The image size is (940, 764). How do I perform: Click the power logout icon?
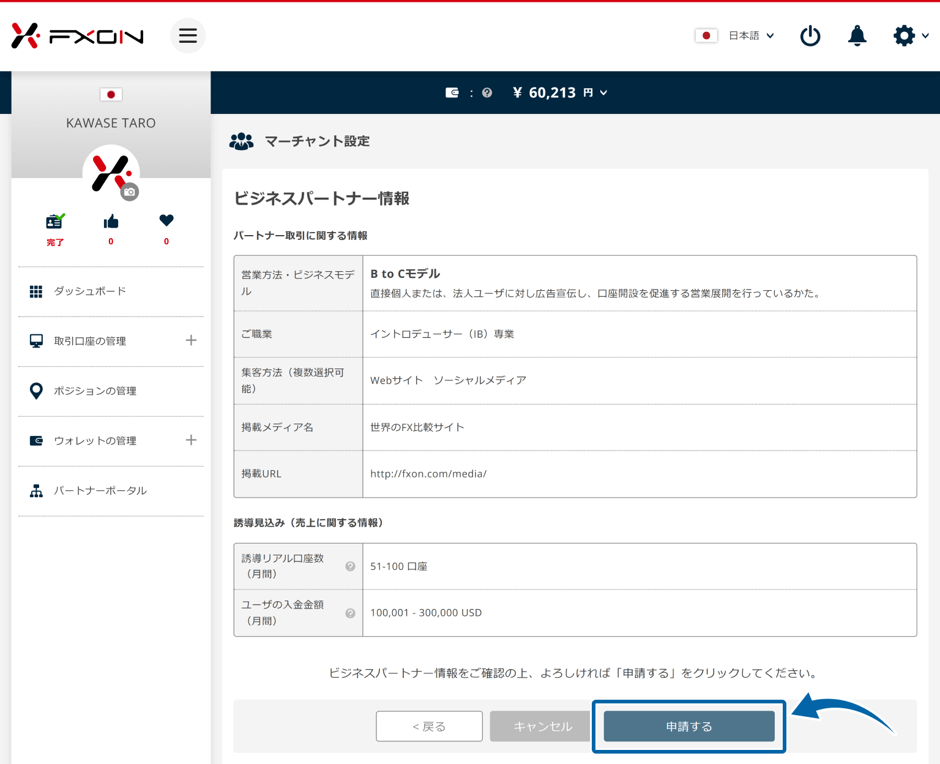click(x=810, y=36)
